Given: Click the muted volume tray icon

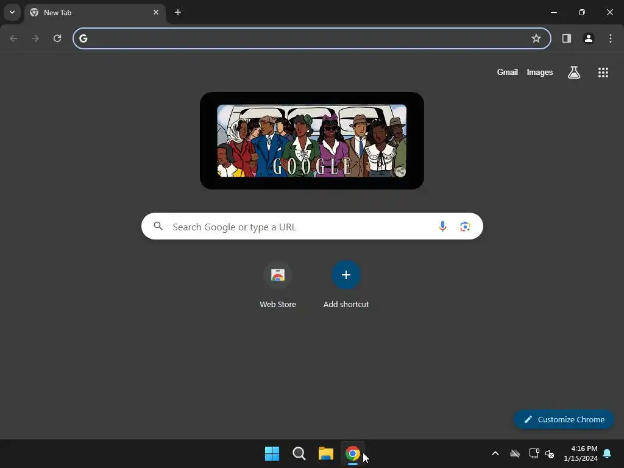Looking at the screenshot, I should [x=550, y=453].
